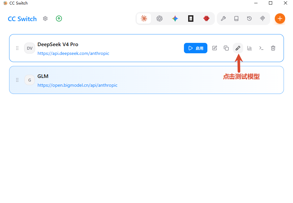
Task: Click the DV provider avatar
Action: click(x=30, y=48)
